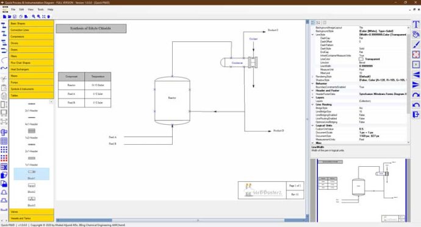Collapse the Line Routing section
The image size is (421, 227).
(x=312, y=105)
